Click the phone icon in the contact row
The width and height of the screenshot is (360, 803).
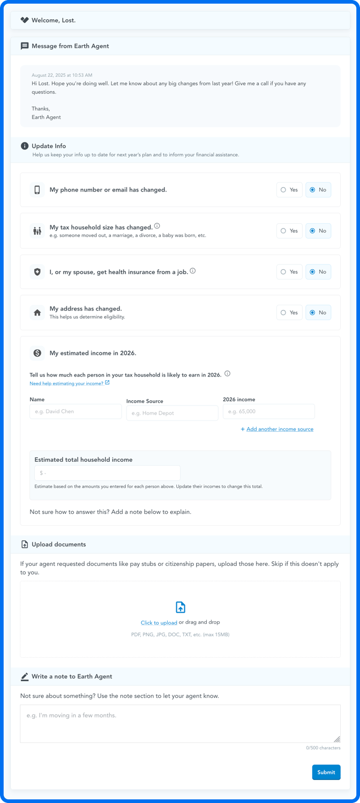pos(37,190)
